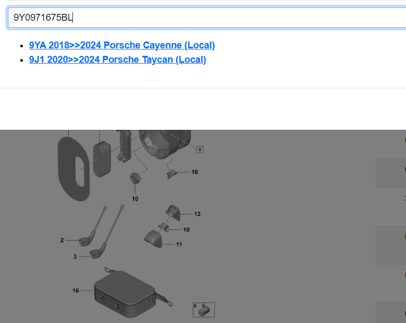Click the part number search field

pos(208,18)
